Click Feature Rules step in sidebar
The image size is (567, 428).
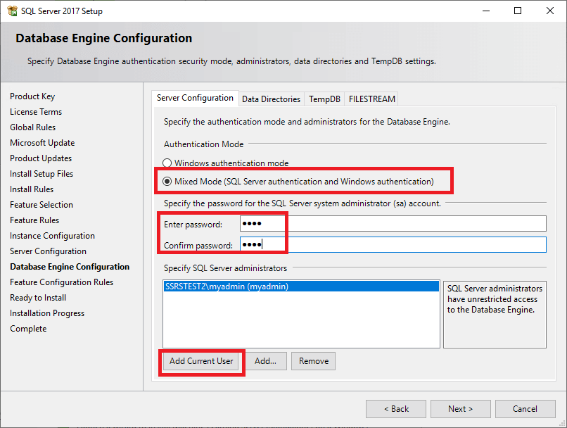(34, 220)
